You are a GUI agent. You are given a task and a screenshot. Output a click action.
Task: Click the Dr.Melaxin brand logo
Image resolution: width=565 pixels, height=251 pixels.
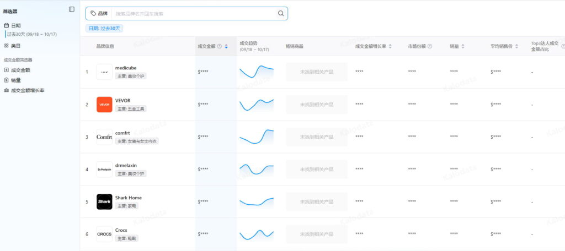104,170
